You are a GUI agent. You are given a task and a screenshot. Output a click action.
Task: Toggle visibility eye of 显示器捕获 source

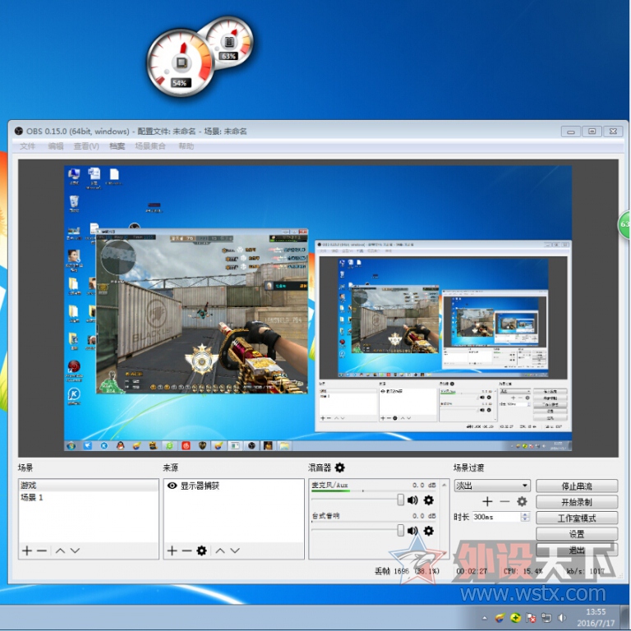pyautogui.click(x=172, y=486)
